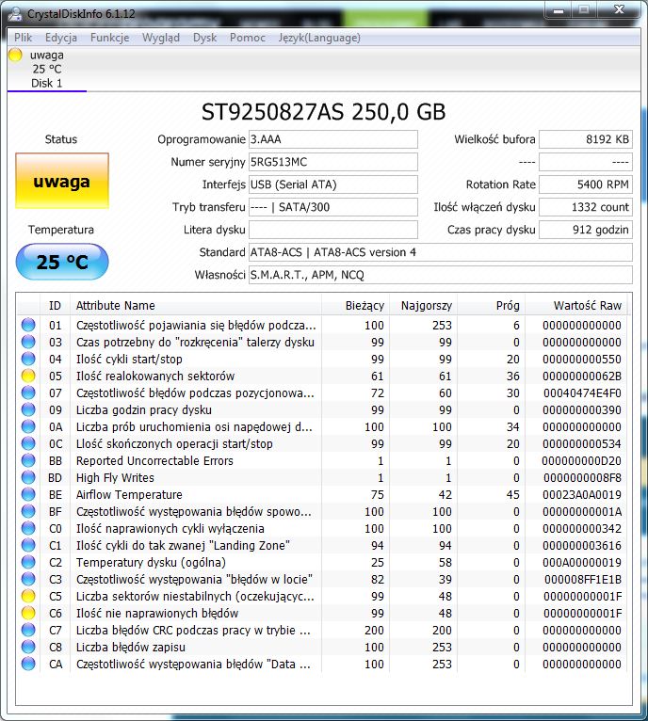Click the Najgorszy column header
Screen dimensions: 648x721
(x=424, y=305)
